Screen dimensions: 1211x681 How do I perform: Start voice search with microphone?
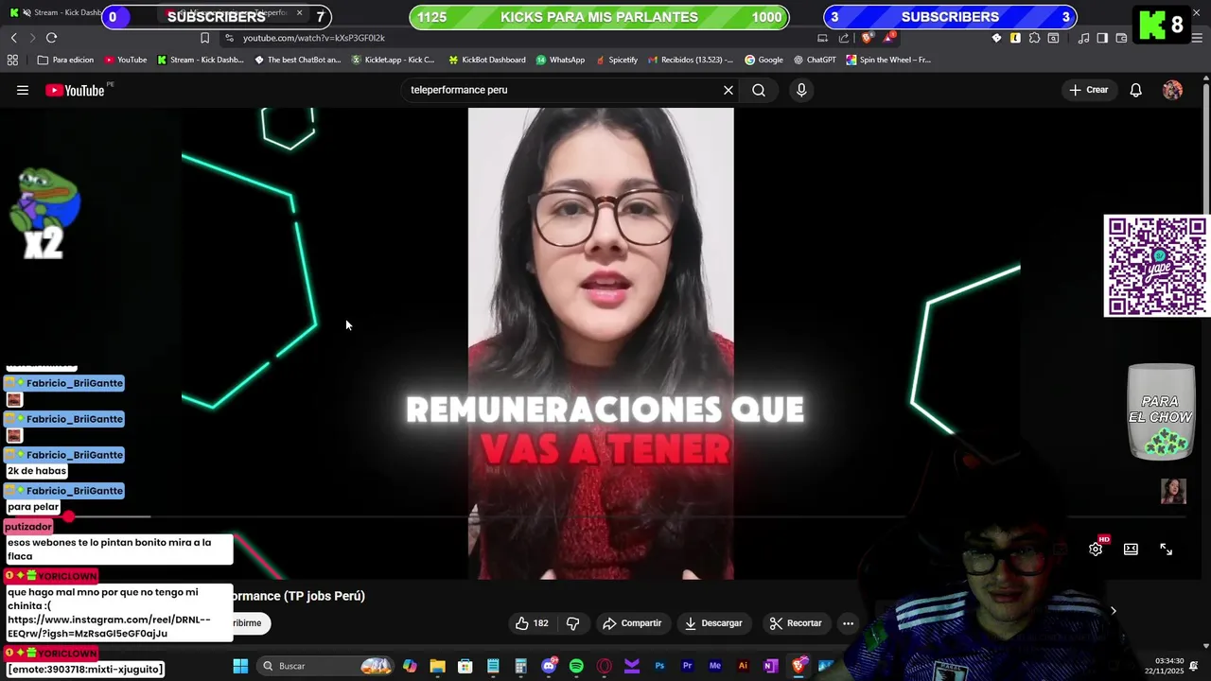pos(801,90)
